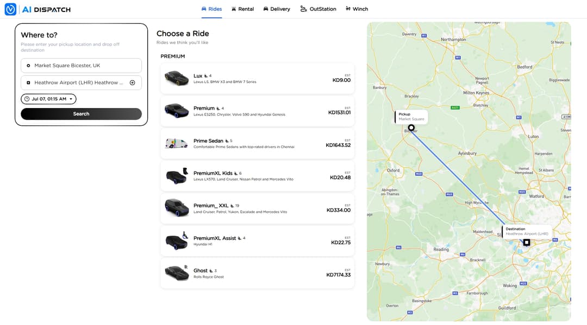This screenshot has width=587, height=325.
Task: Click the destination marker on the map
Action: (x=526, y=243)
